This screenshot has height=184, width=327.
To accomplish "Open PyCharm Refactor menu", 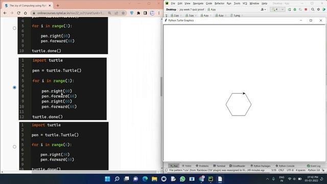I will [x=219, y=4].
